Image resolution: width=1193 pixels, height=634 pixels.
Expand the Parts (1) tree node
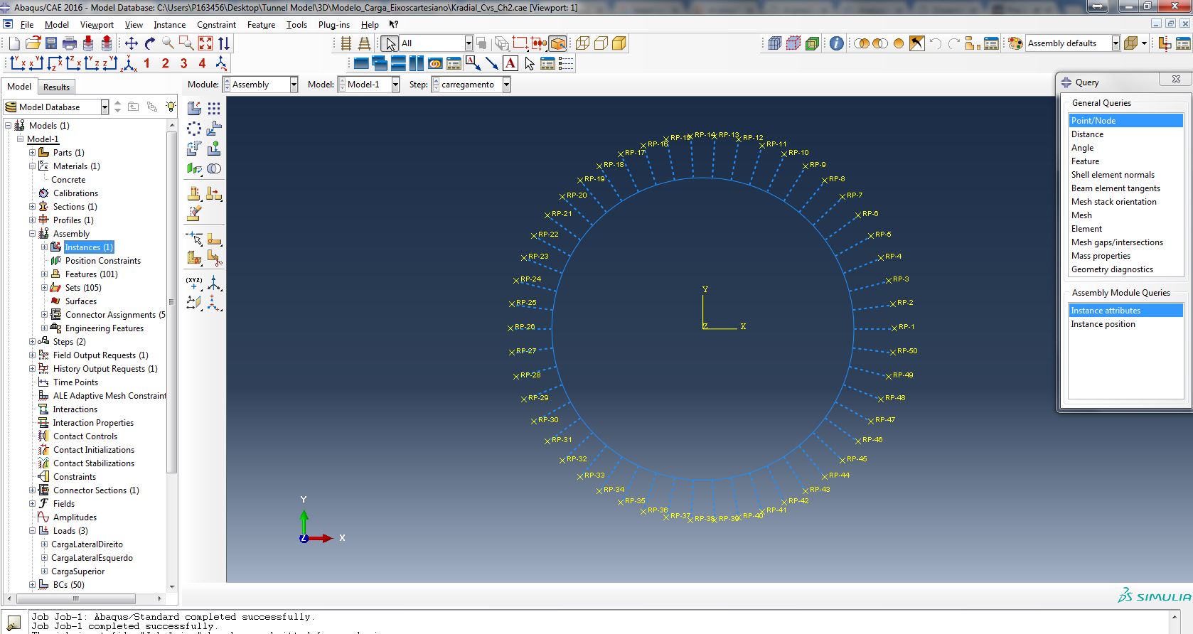click(32, 153)
